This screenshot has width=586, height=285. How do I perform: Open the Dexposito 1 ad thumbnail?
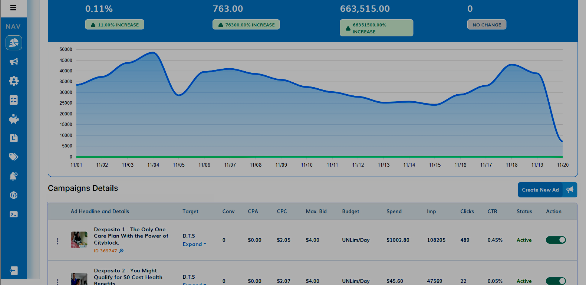(x=79, y=240)
